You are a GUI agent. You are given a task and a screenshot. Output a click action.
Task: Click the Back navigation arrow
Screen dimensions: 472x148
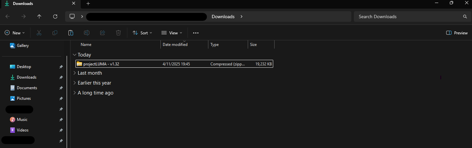pyautogui.click(x=8, y=17)
